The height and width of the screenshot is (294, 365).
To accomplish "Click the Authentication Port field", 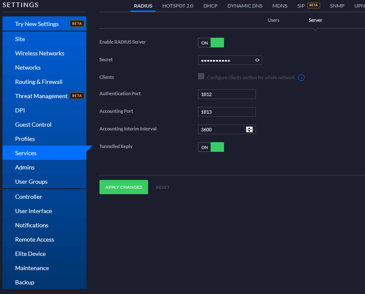I will coord(227,94).
